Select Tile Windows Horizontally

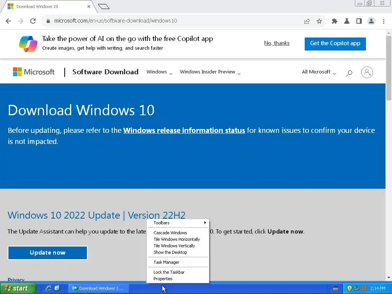(178, 239)
